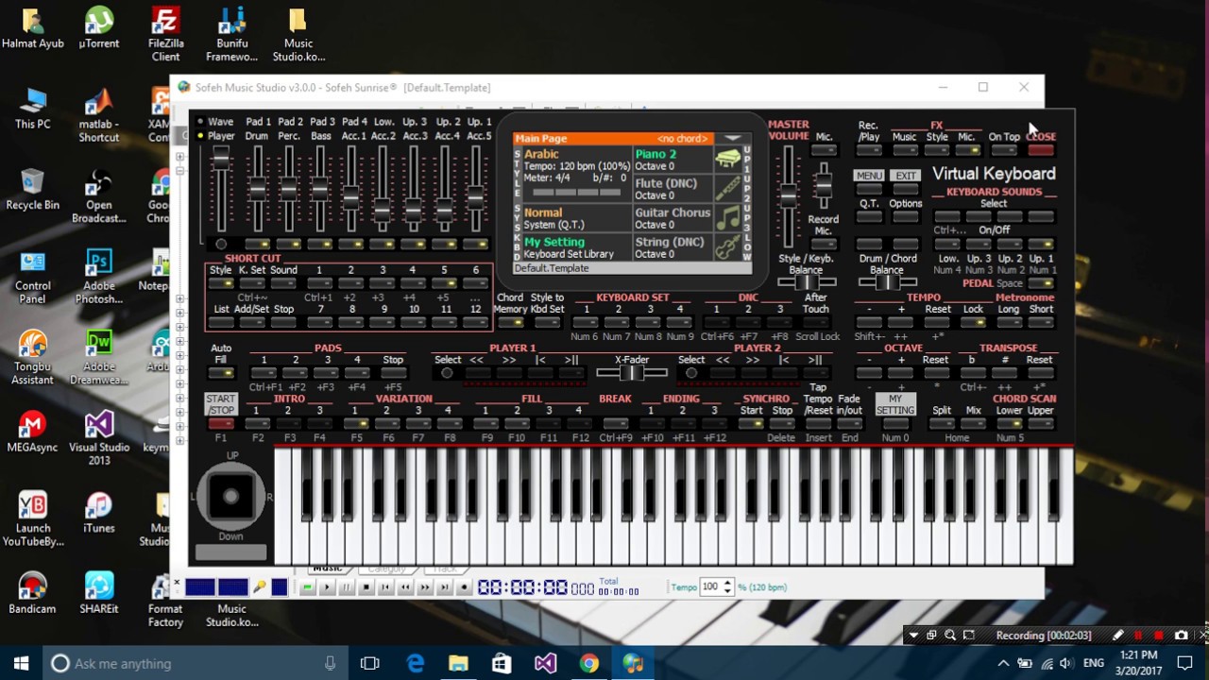Image resolution: width=1209 pixels, height=680 pixels.
Task: Click the Task View taskbar icon
Action: (369, 664)
